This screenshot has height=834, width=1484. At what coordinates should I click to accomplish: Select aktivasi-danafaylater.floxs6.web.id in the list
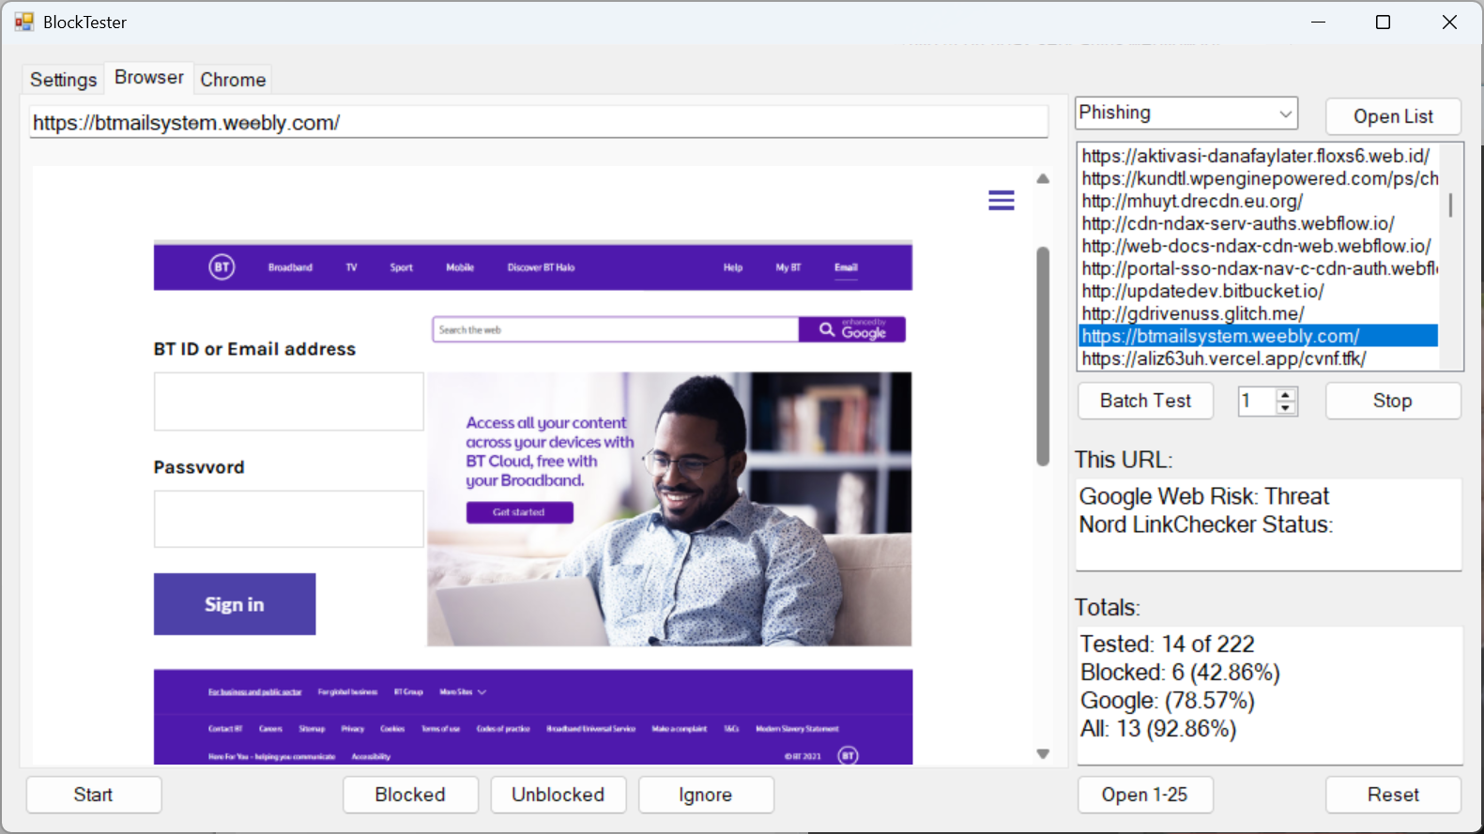click(x=1258, y=156)
